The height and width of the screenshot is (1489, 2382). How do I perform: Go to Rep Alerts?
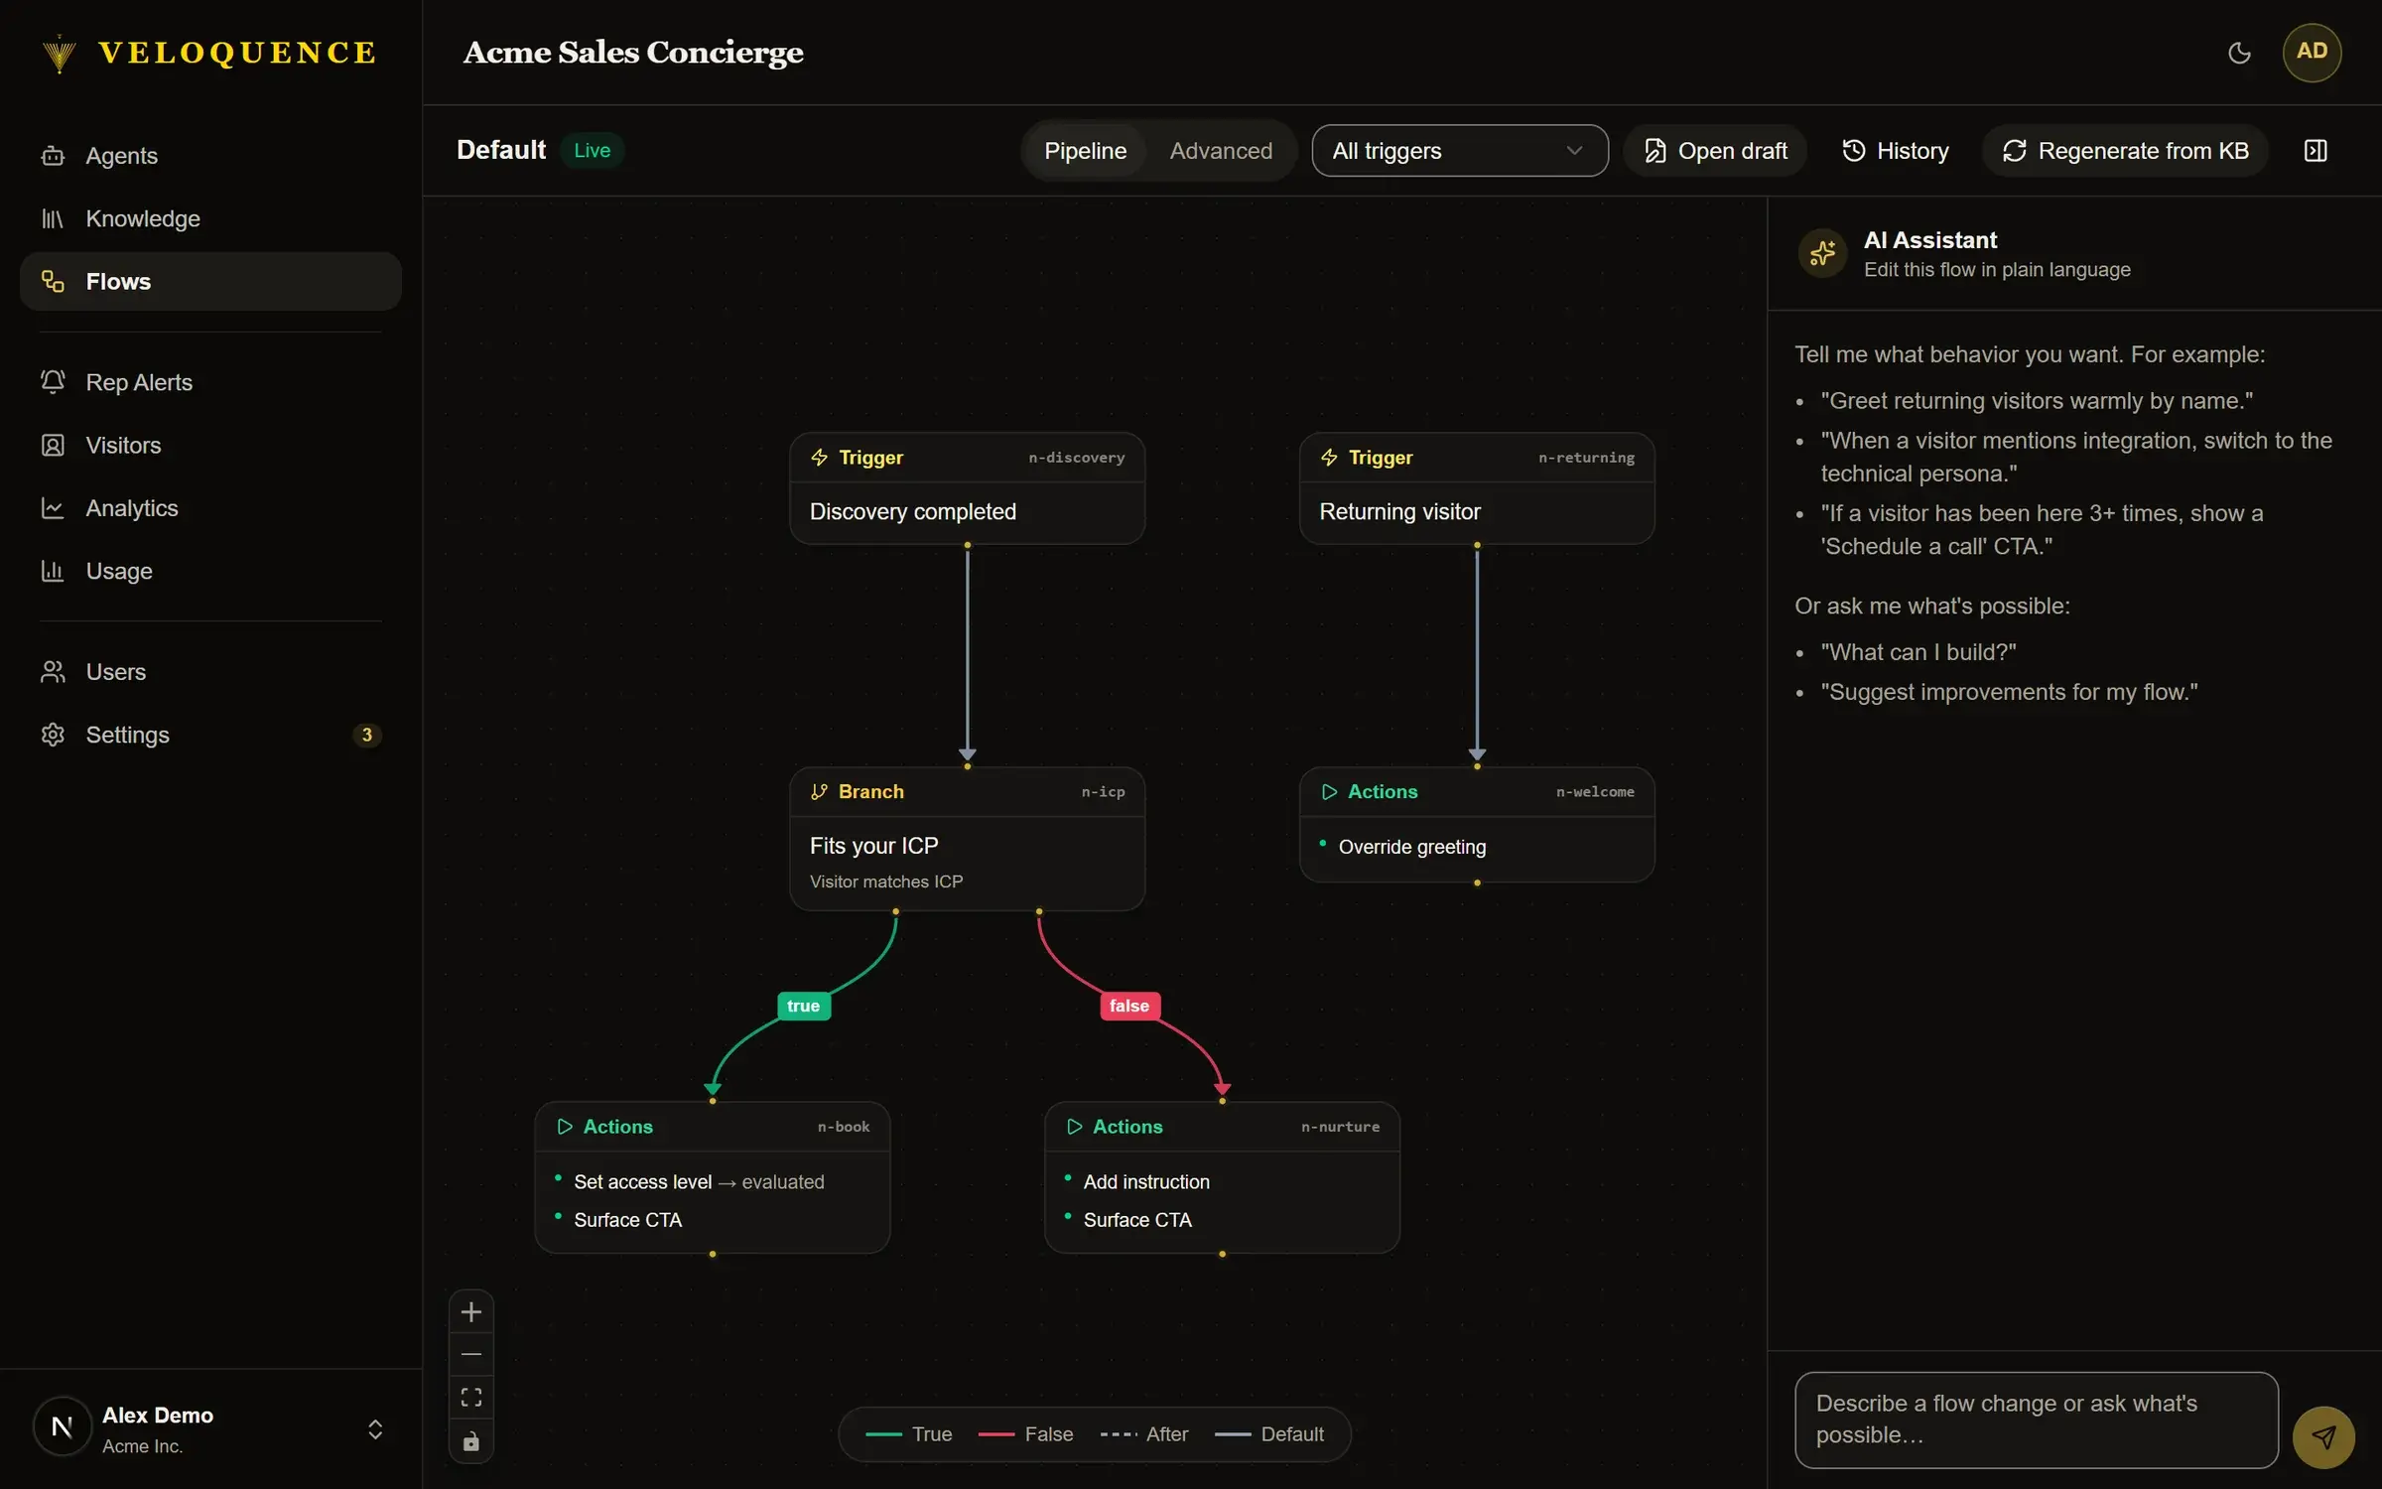(210, 382)
